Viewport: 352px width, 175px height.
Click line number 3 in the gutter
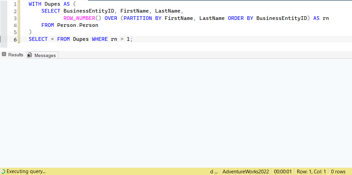15,18
